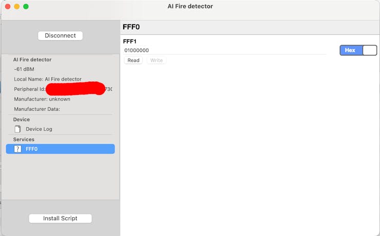Image resolution: width=380 pixels, height=236 pixels.
Task: Click the -61 dBM signal reading
Action: [24, 69]
